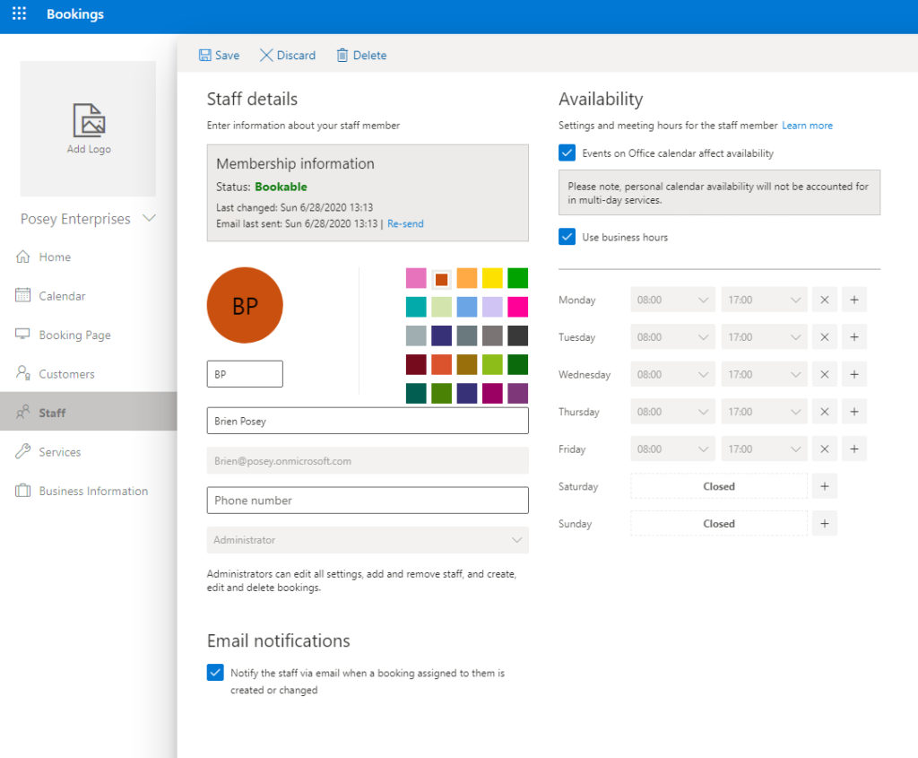Pick the yellow color swatch
The image size is (918, 758).
click(x=492, y=278)
